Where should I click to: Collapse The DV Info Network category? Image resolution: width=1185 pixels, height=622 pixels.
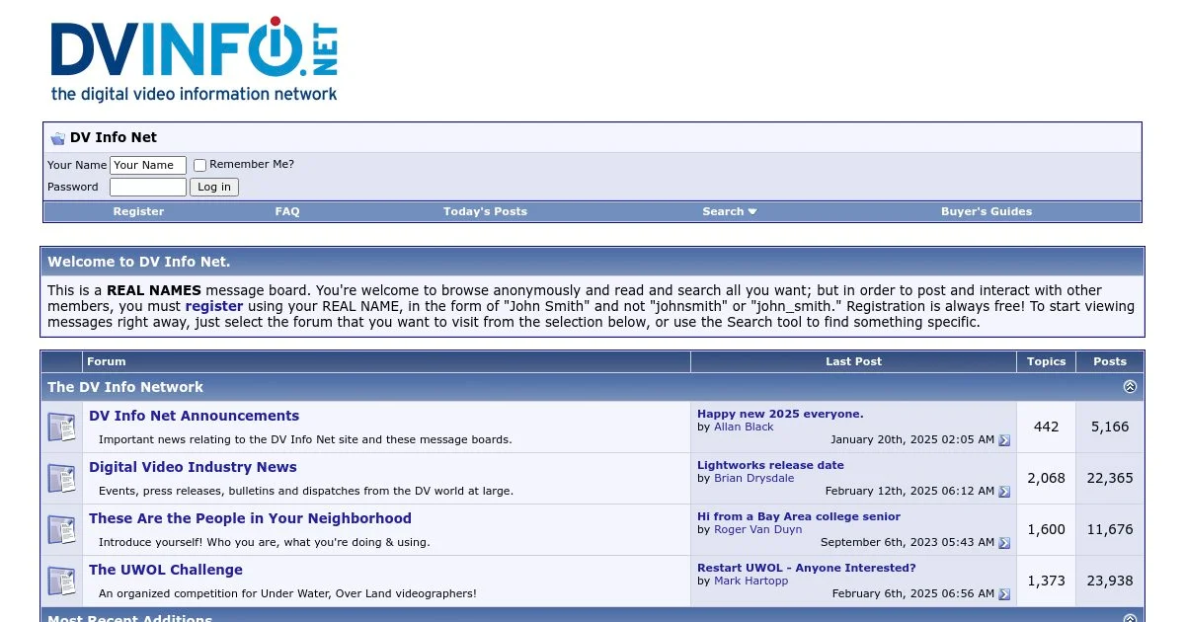[x=1130, y=387]
